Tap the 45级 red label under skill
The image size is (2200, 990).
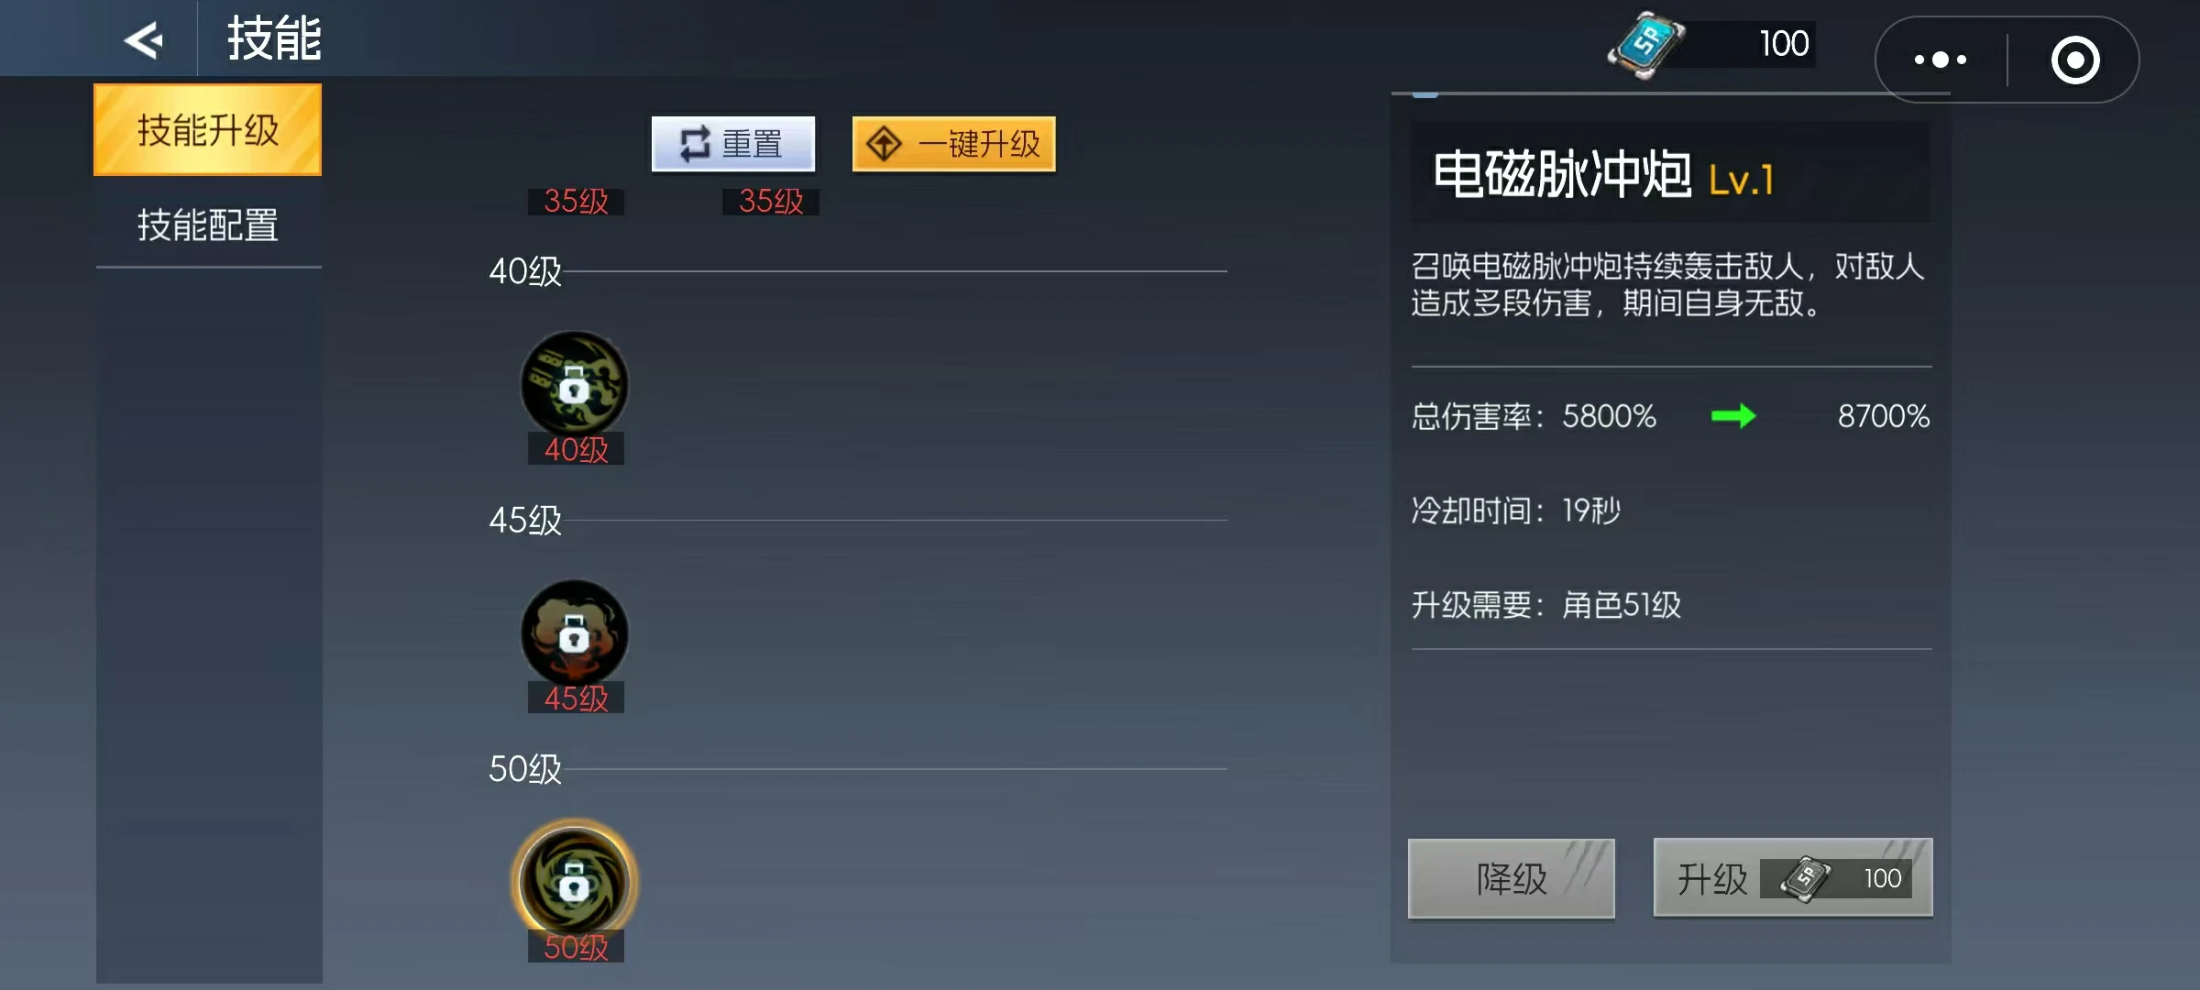(576, 698)
